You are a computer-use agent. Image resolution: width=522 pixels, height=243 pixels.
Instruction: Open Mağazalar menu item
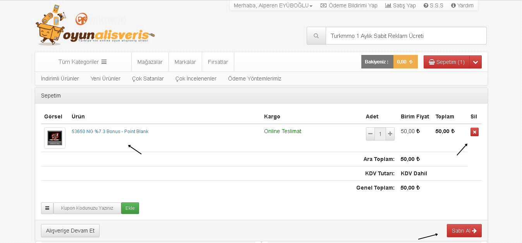pyautogui.click(x=150, y=62)
